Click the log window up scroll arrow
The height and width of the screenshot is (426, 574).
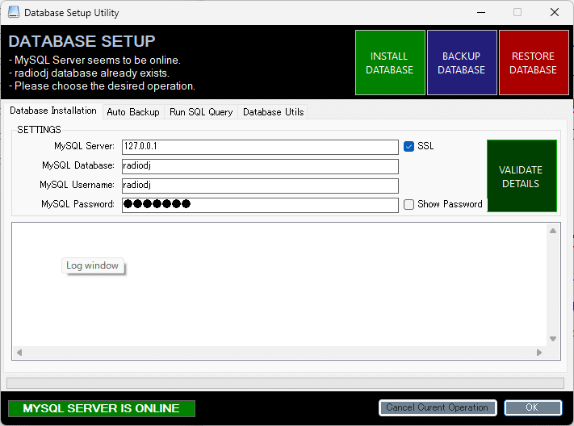553,231
